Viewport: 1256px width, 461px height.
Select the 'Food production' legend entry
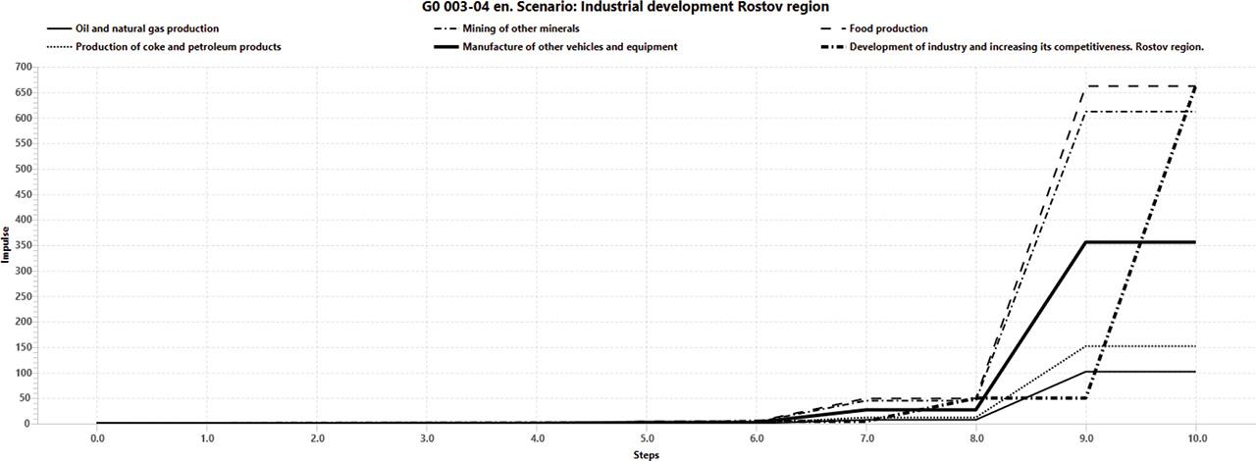[x=889, y=29]
